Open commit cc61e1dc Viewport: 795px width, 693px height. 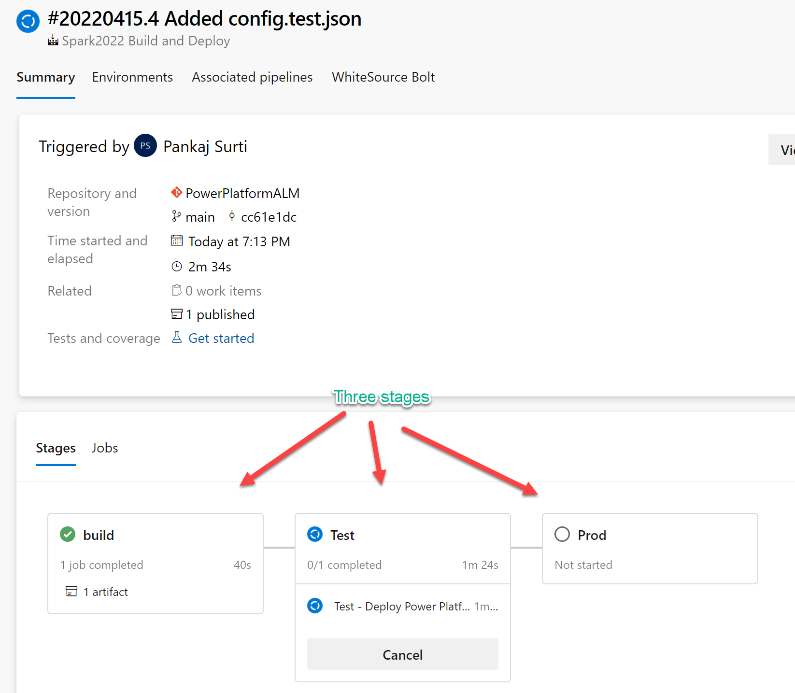pyautogui.click(x=269, y=217)
